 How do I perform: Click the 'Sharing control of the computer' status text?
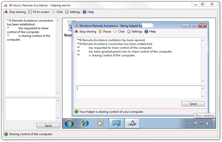coord(31,134)
